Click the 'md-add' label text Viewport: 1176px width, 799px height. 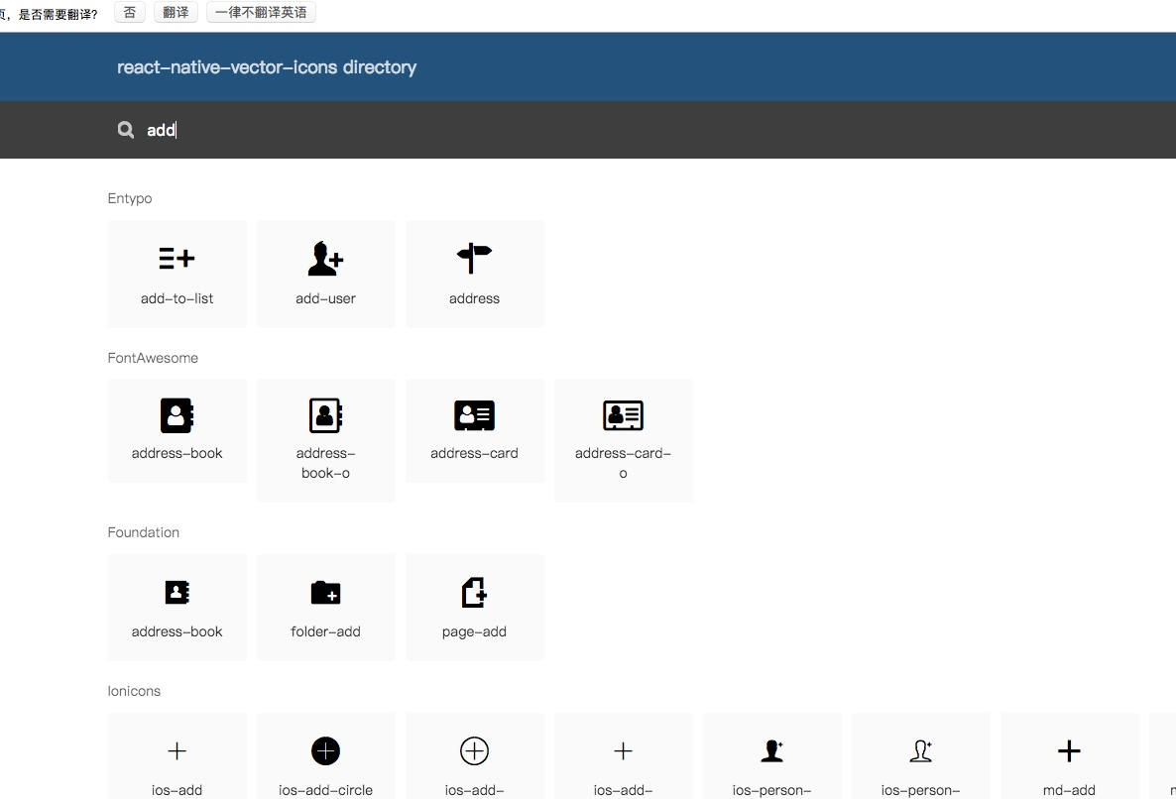pos(1069,790)
